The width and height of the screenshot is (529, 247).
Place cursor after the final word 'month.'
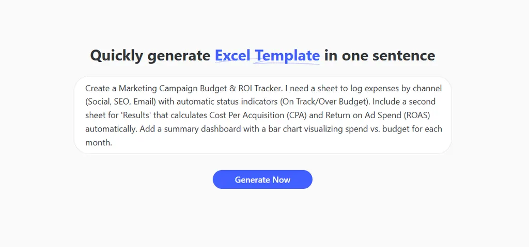tap(112, 142)
